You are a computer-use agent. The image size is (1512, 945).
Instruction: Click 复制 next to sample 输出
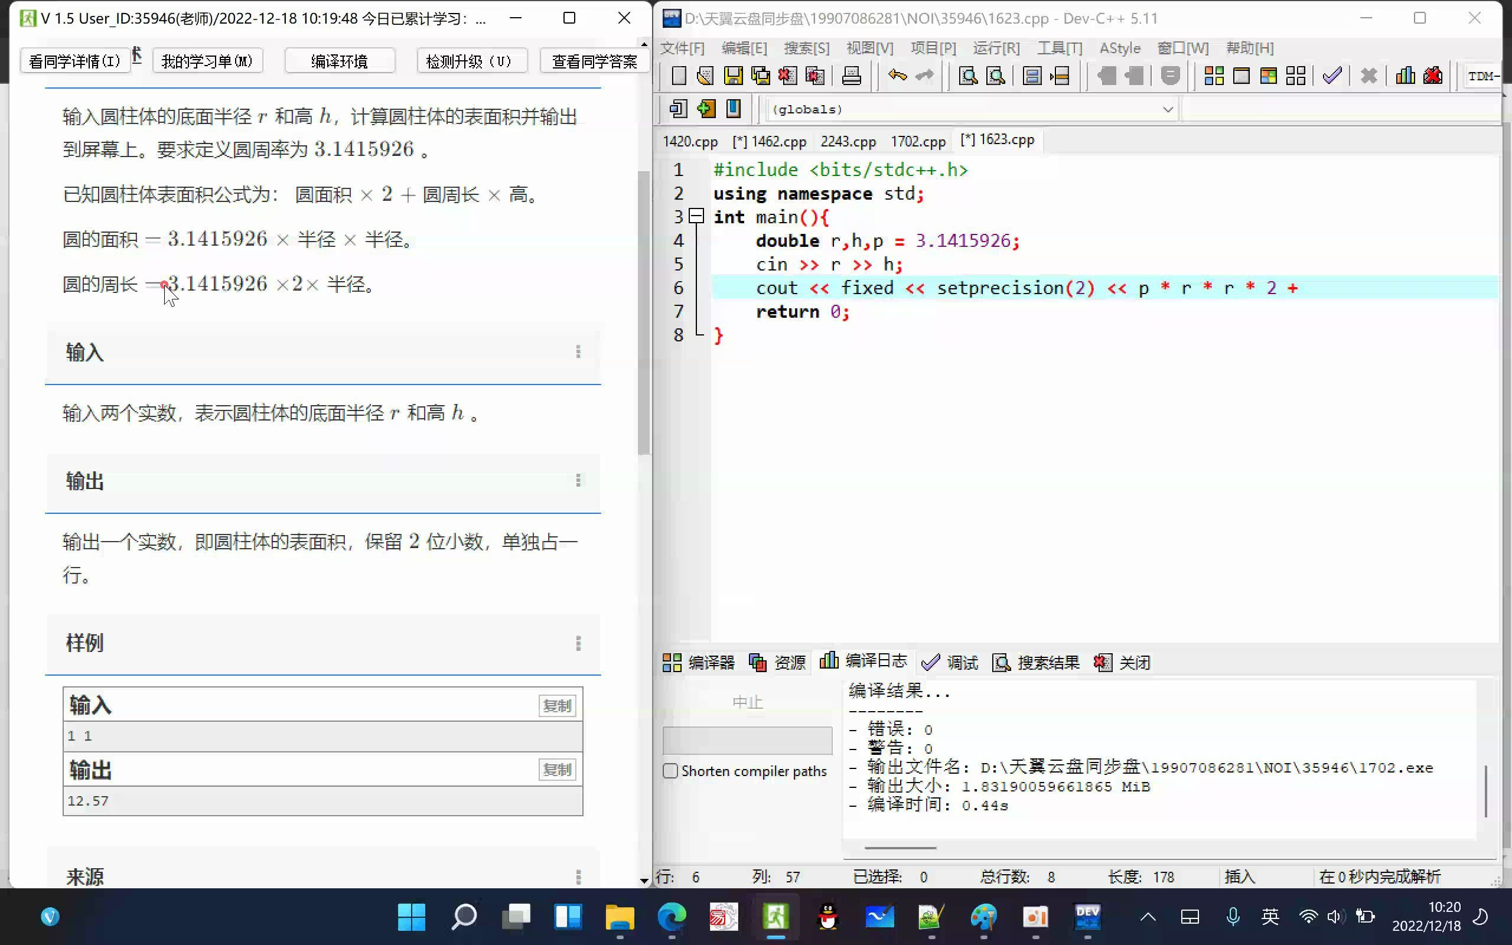coord(557,770)
